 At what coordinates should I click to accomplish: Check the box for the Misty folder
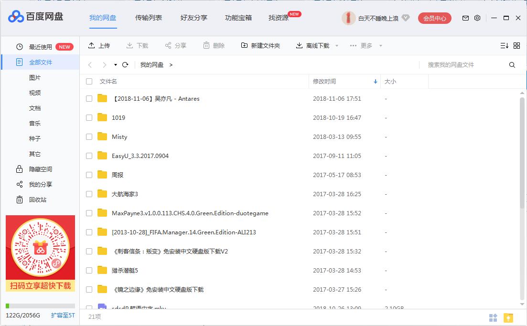pyautogui.click(x=89, y=137)
